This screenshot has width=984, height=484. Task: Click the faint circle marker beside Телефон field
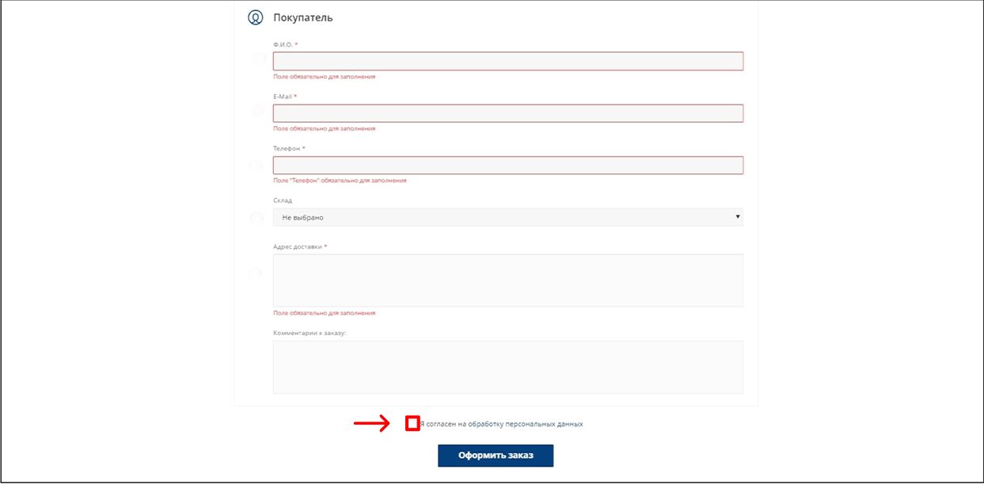[x=256, y=166]
